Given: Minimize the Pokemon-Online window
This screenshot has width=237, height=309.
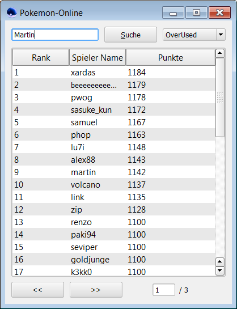Looking at the screenshot, I should tap(173, 12).
